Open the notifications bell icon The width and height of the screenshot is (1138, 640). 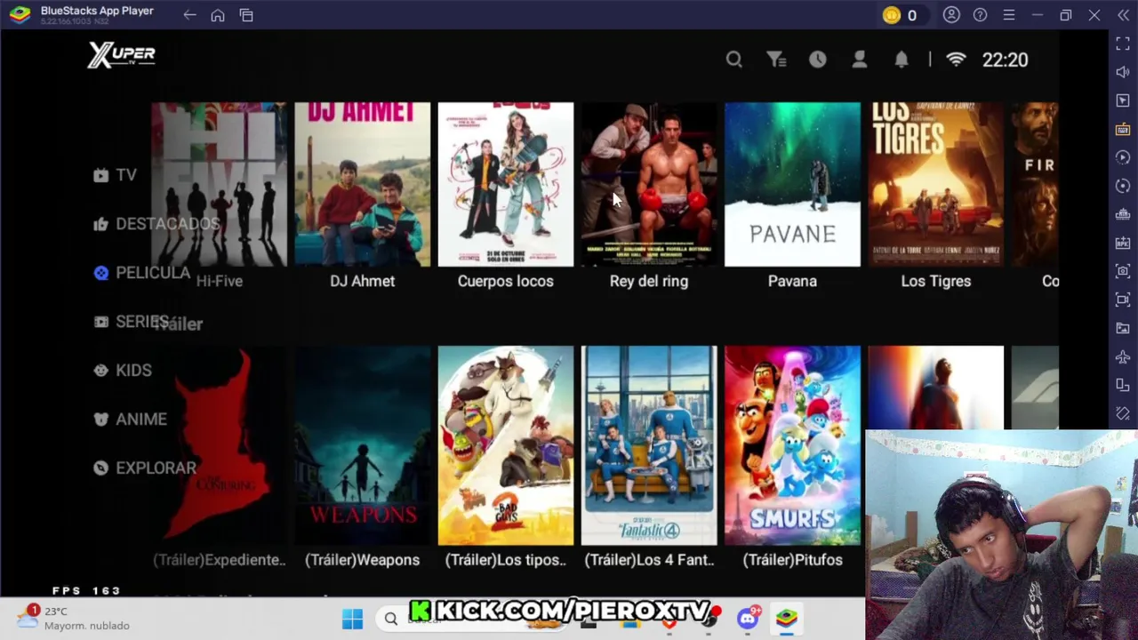tap(902, 60)
